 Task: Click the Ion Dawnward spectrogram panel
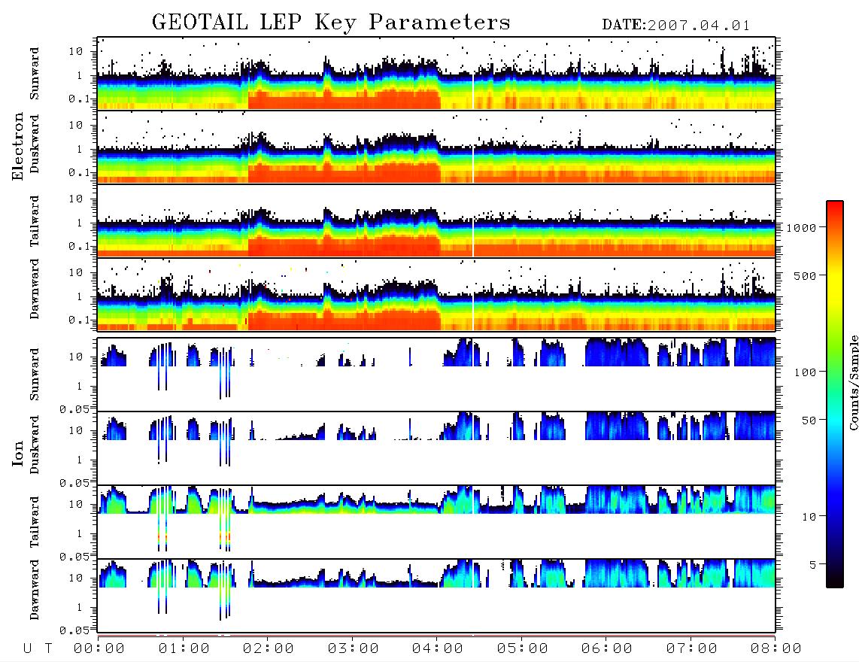[436, 595]
